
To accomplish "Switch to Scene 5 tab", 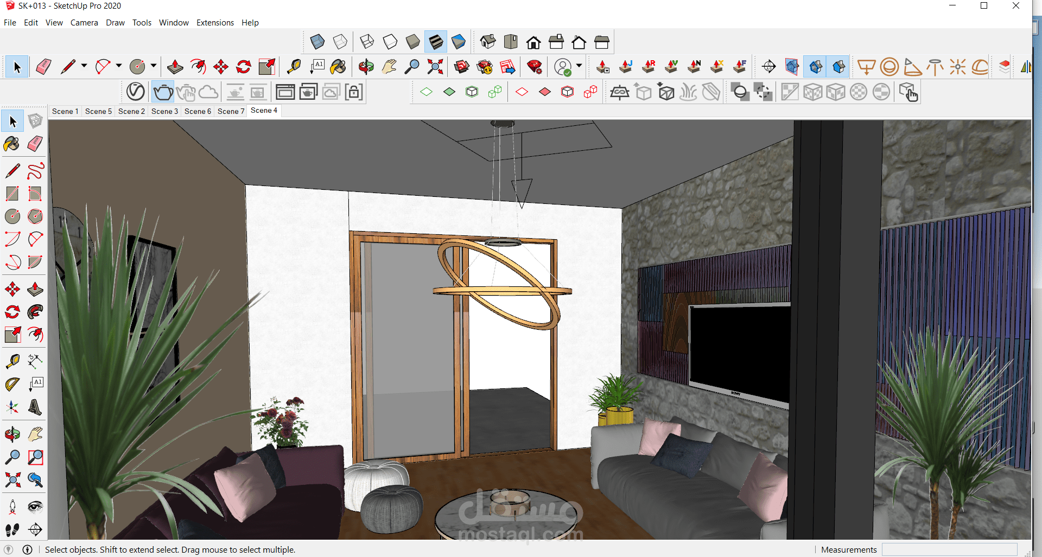I will [x=98, y=111].
